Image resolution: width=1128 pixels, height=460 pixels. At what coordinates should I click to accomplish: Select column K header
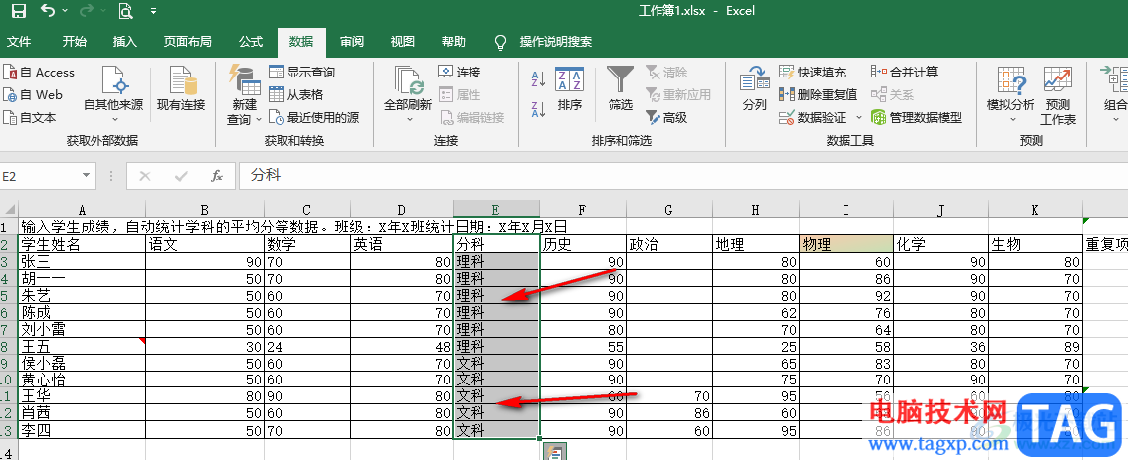coord(1035,210)
